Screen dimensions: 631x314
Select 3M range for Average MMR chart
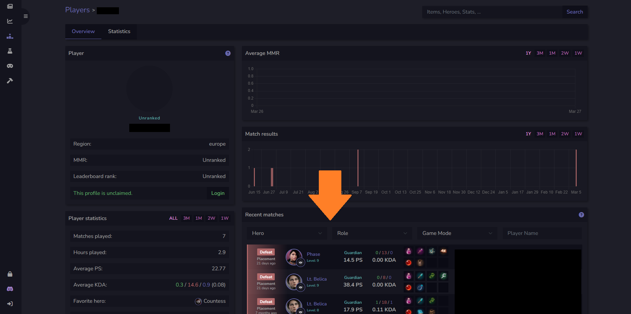coord(540,53)
